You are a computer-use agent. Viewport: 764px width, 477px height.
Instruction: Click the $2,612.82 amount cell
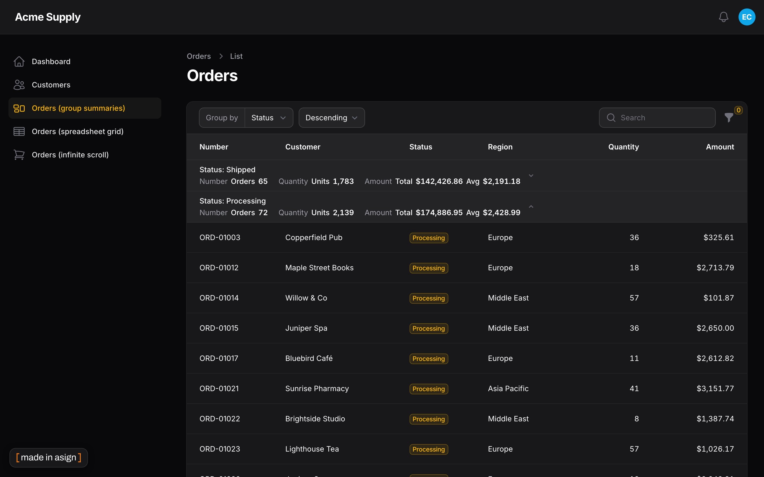(x=715, y=358)
